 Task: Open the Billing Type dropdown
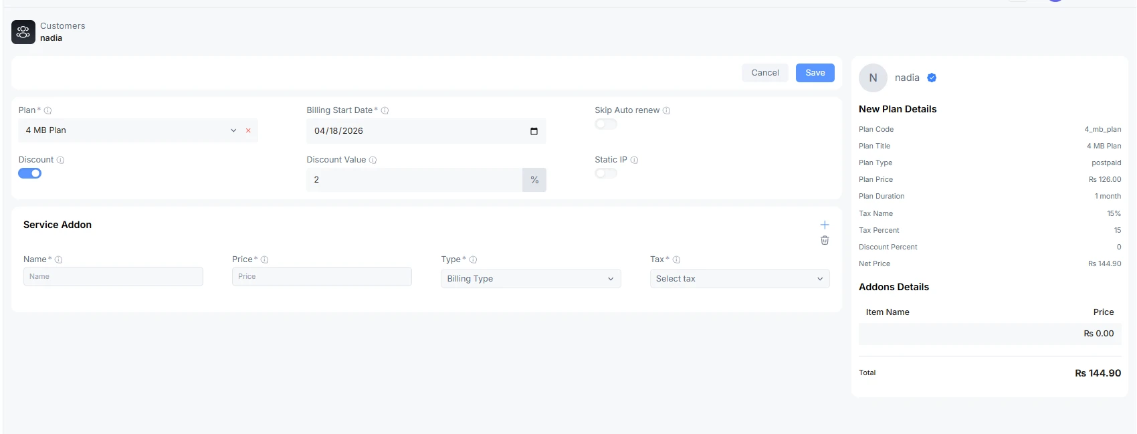click(531, 279)
